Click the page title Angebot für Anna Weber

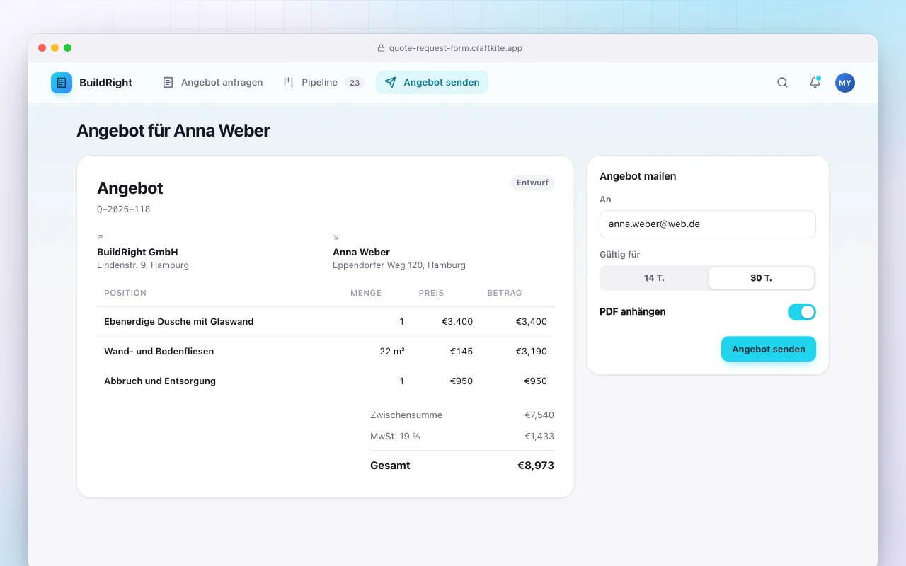coord(173,131)
